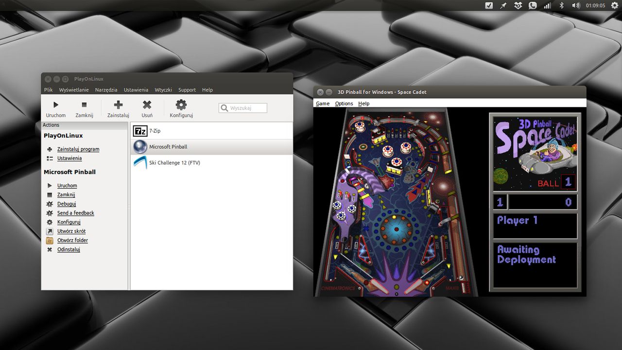This screenshot has width=622, height=350.
Task: Click the 7-Zip application icon
Action: coord(140,131)
